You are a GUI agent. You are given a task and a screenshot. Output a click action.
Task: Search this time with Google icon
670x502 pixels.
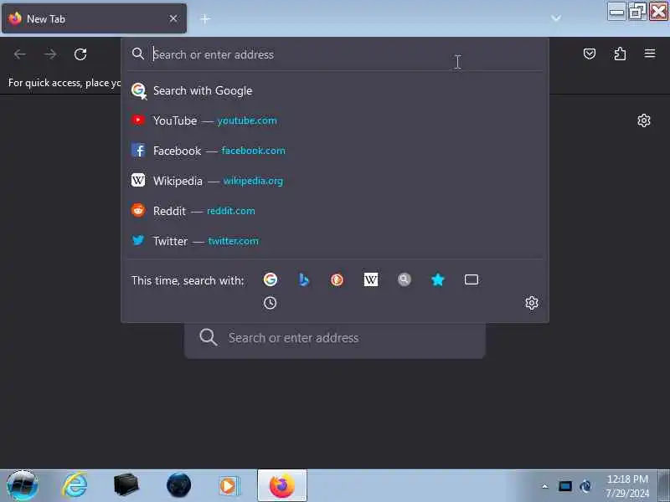270,279
